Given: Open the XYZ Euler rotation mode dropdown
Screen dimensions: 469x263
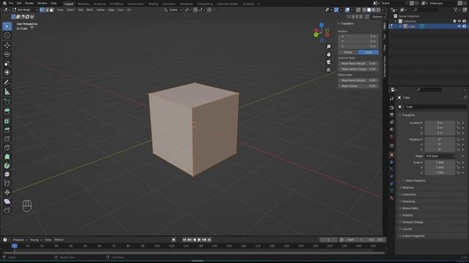Looking at the screenshot, I should pos(440,156).
